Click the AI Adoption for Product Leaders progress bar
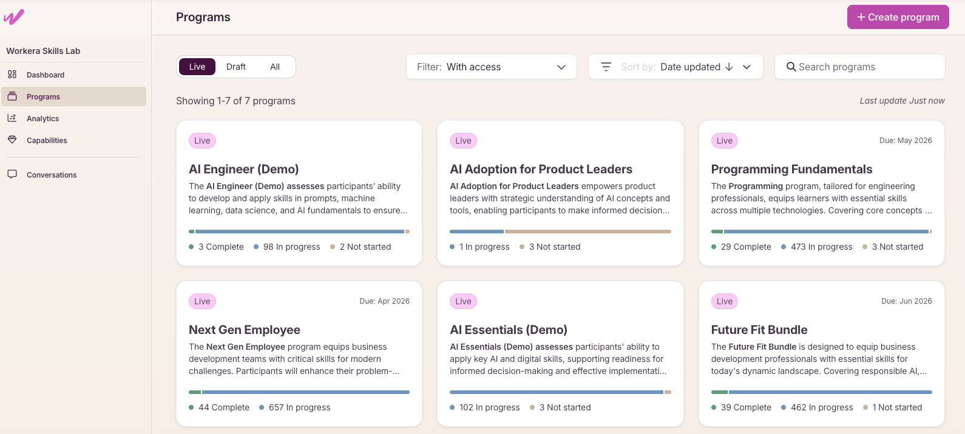The image size is (965, 434). pos(560,232)
